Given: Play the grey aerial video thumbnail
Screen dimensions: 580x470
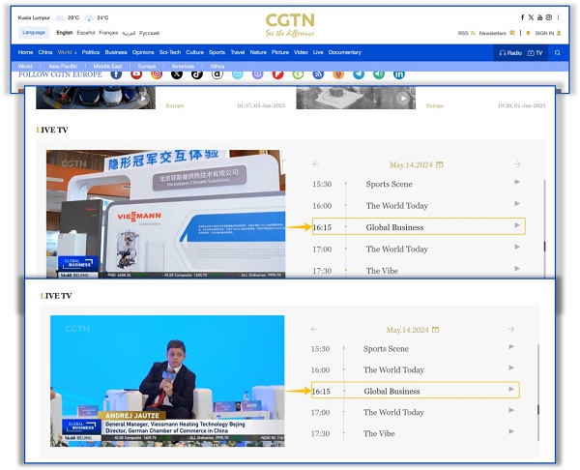Looking at the screenshot, I should [356, 98].
